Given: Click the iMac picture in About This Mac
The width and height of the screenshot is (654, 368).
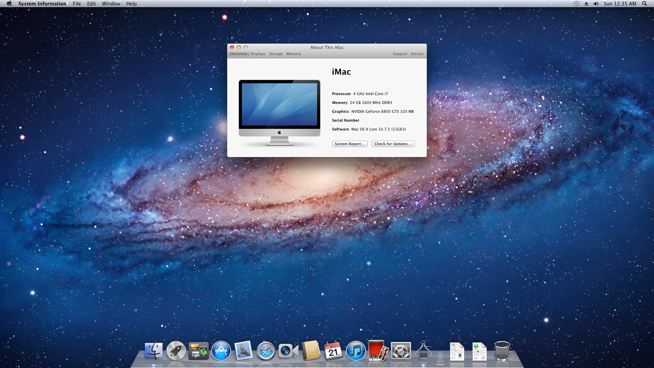Looking at the screenshot, I should [279, 113].
